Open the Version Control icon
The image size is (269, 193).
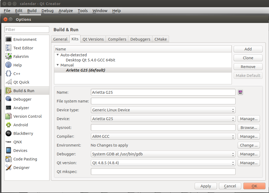(8, 116)
